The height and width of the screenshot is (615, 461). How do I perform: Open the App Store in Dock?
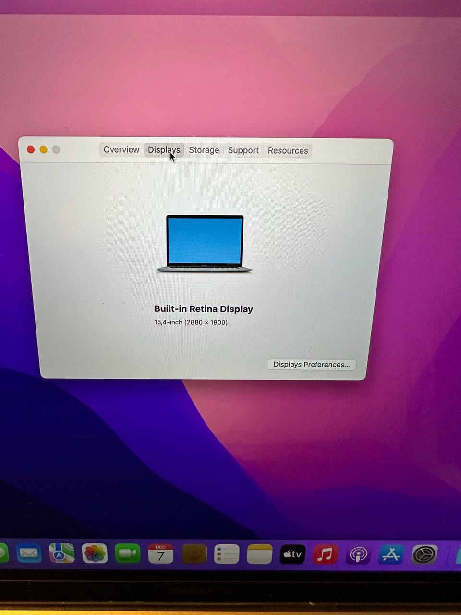pos(391,554)
